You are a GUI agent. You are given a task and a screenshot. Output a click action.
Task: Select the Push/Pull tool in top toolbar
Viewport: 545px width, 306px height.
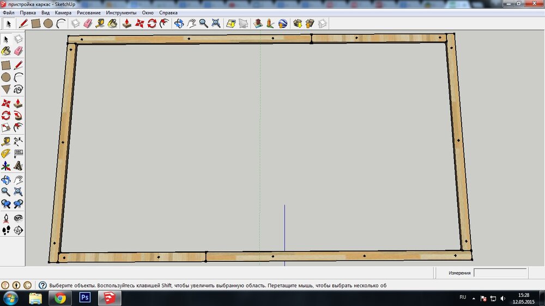click(127, 23)
